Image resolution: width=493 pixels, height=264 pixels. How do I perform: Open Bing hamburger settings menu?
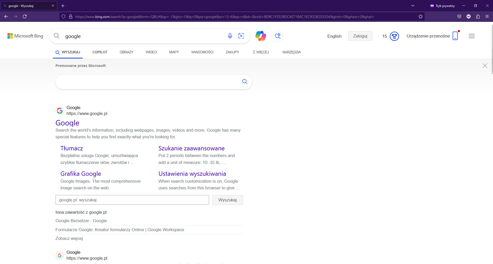pyautogui.click(x=472, y=36)
